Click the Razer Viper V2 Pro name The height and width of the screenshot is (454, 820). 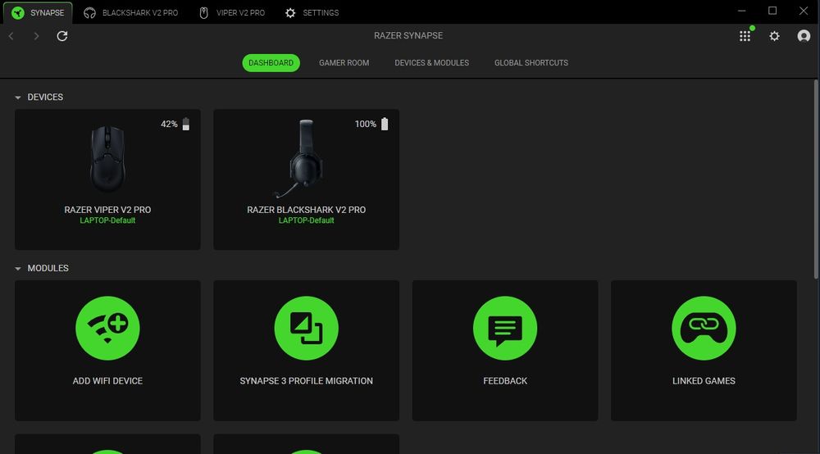(x=107, y=210)
